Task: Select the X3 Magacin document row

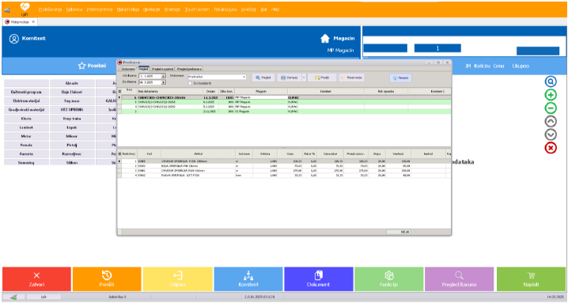Action: (284, 112)
